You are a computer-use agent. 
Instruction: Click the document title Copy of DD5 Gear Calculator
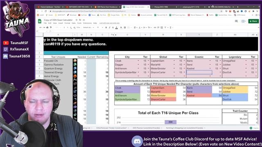pyautogui.click(x=58, y=20)
